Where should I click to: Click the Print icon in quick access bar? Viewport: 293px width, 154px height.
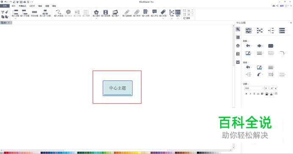pos(25,2)
